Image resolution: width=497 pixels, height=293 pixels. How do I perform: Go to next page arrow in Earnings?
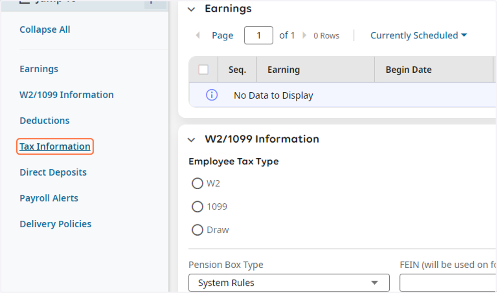tap(305, 36)
